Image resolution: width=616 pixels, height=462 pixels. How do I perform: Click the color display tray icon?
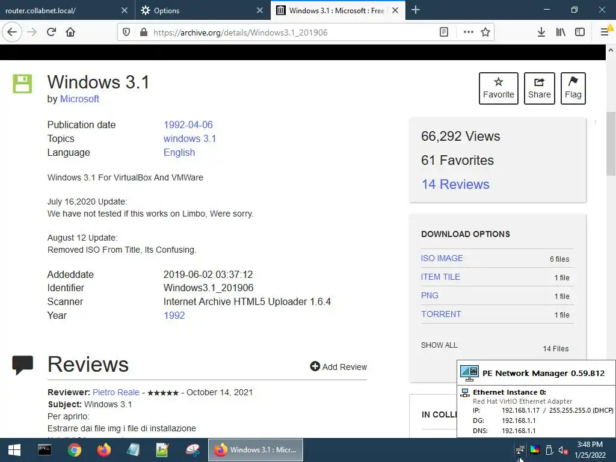click(535, 450)
